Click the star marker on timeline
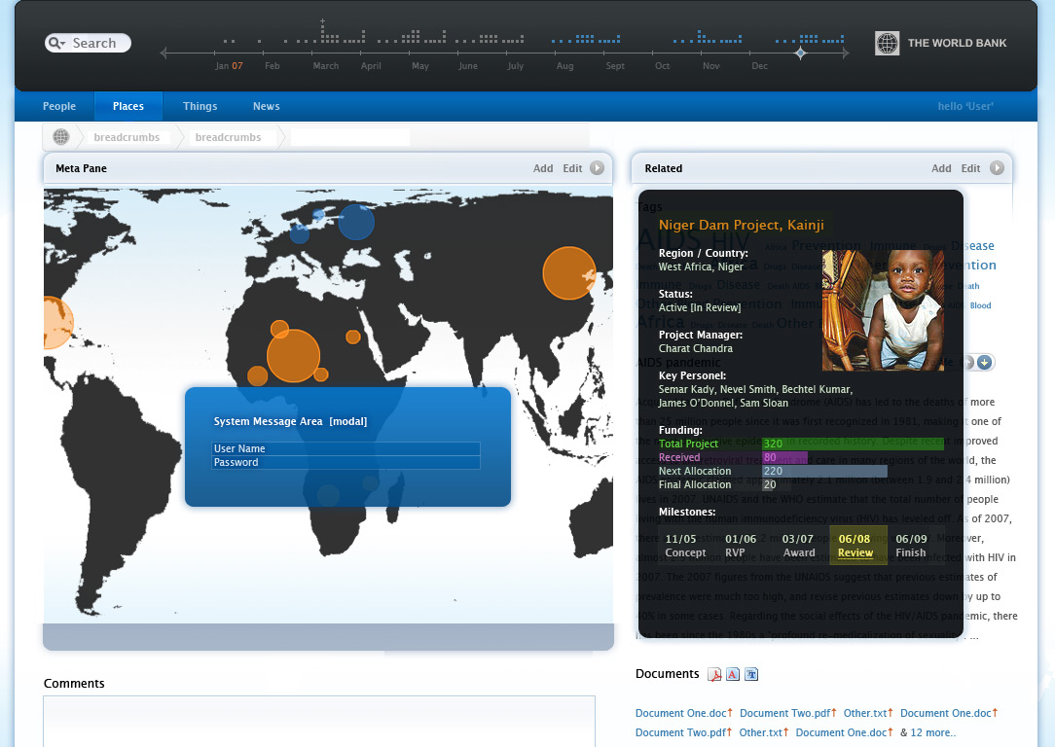 [800, 53]
